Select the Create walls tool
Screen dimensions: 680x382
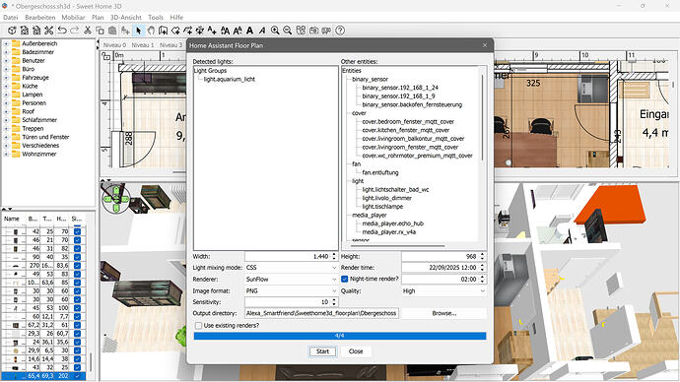tap(163, 31)
